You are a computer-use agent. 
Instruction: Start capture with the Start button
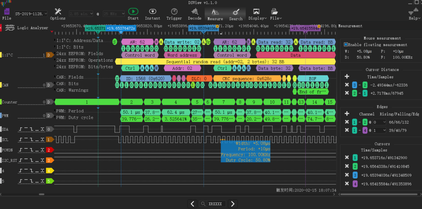pyautogui.click(x=133, y=14)
